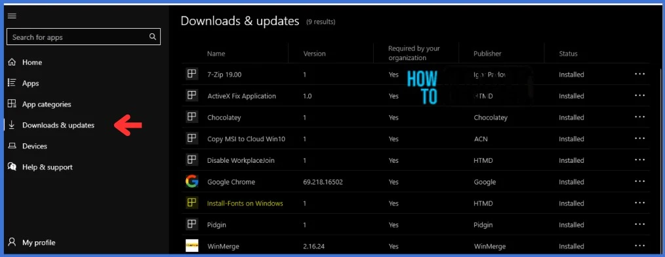Screen dimensions: 665x257
Task: Open more options for Copy MSI to Cloud
Action: [639, 139]
